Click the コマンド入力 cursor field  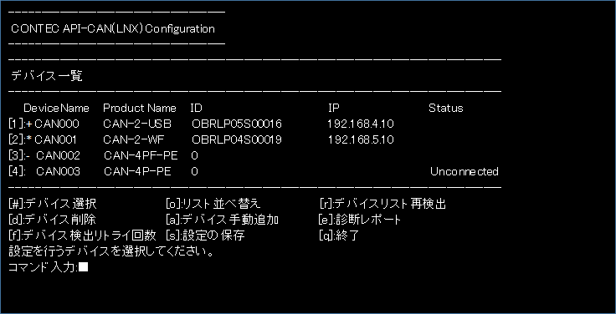tap(83, 267)
